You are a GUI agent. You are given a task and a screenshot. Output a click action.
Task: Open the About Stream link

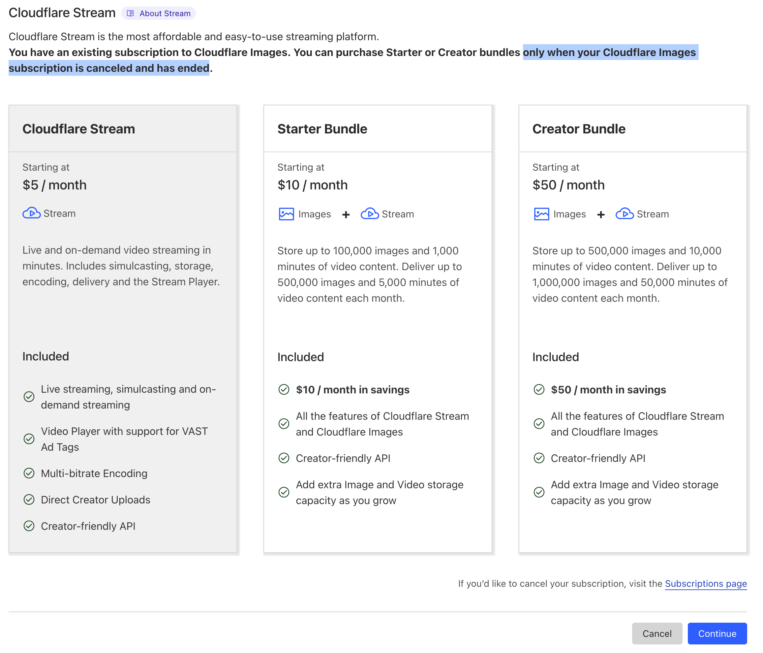165,13
